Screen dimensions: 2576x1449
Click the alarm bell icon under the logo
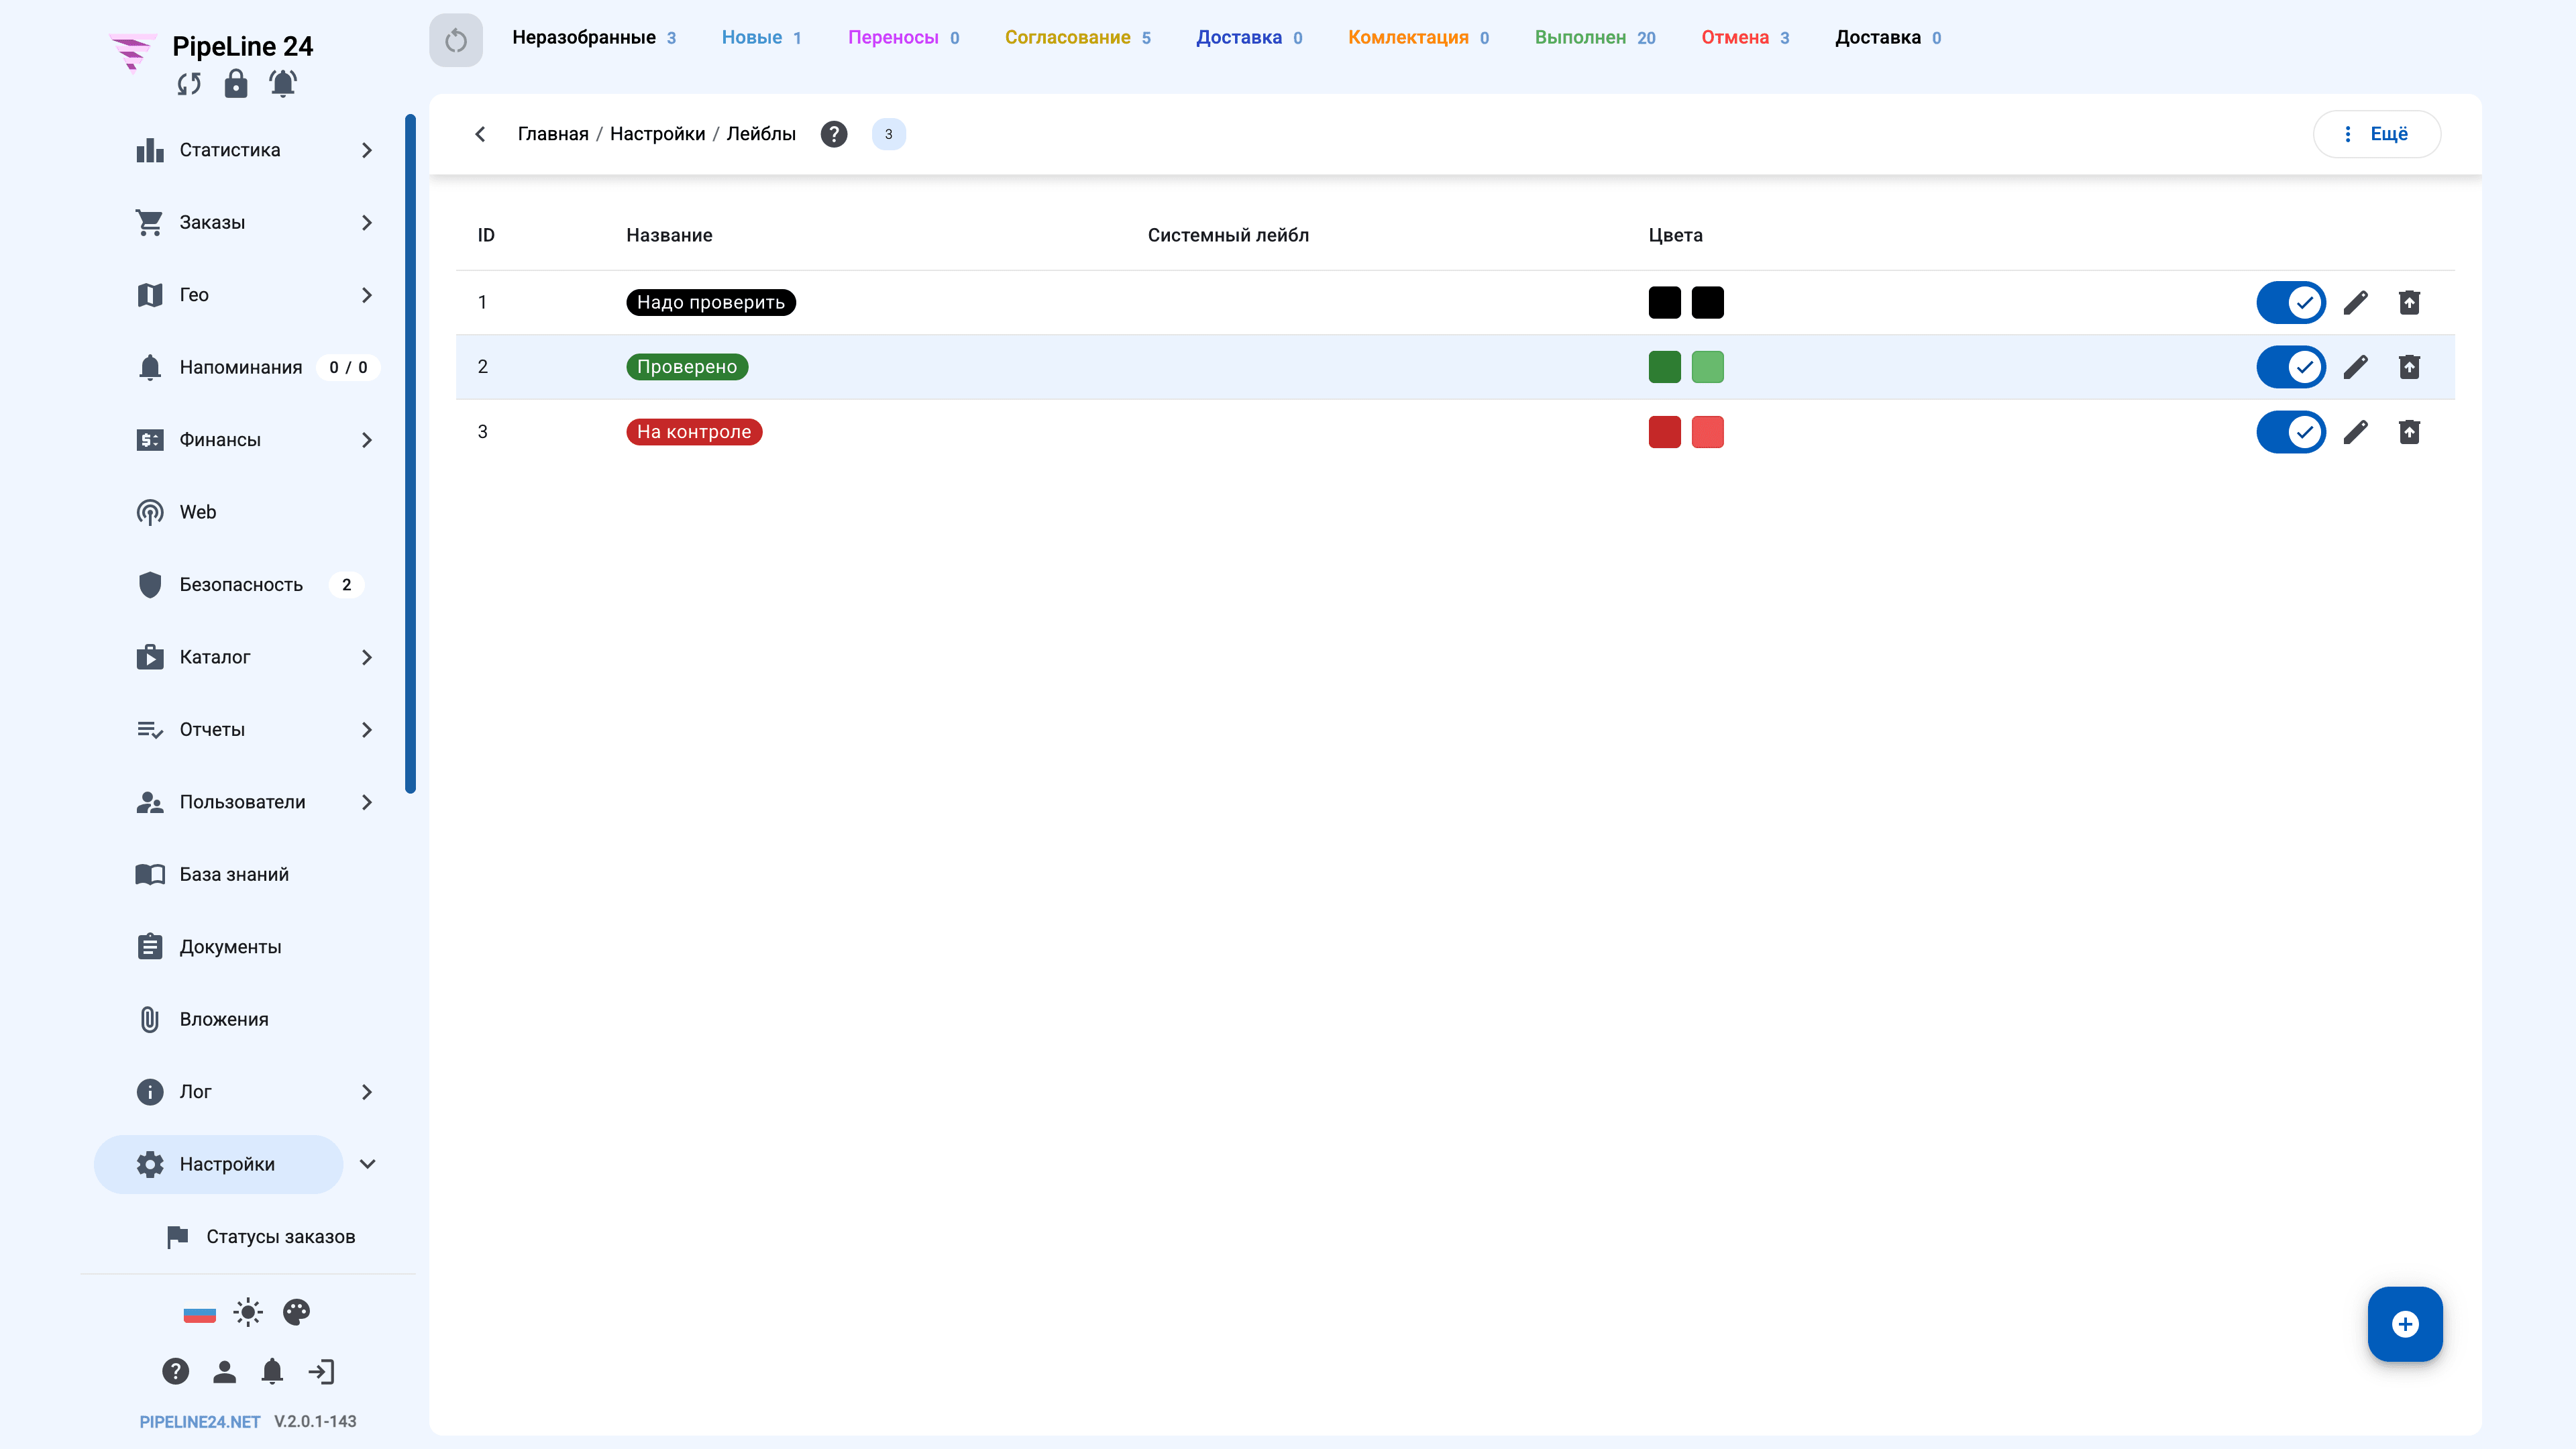tap(283, 83)
